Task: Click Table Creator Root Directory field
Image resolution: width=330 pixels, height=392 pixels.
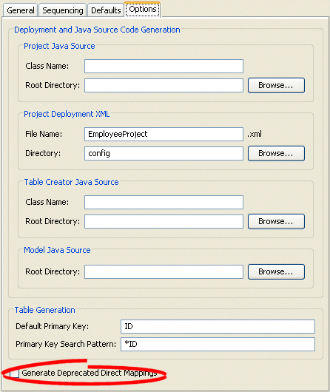Action: pos(164,221)
